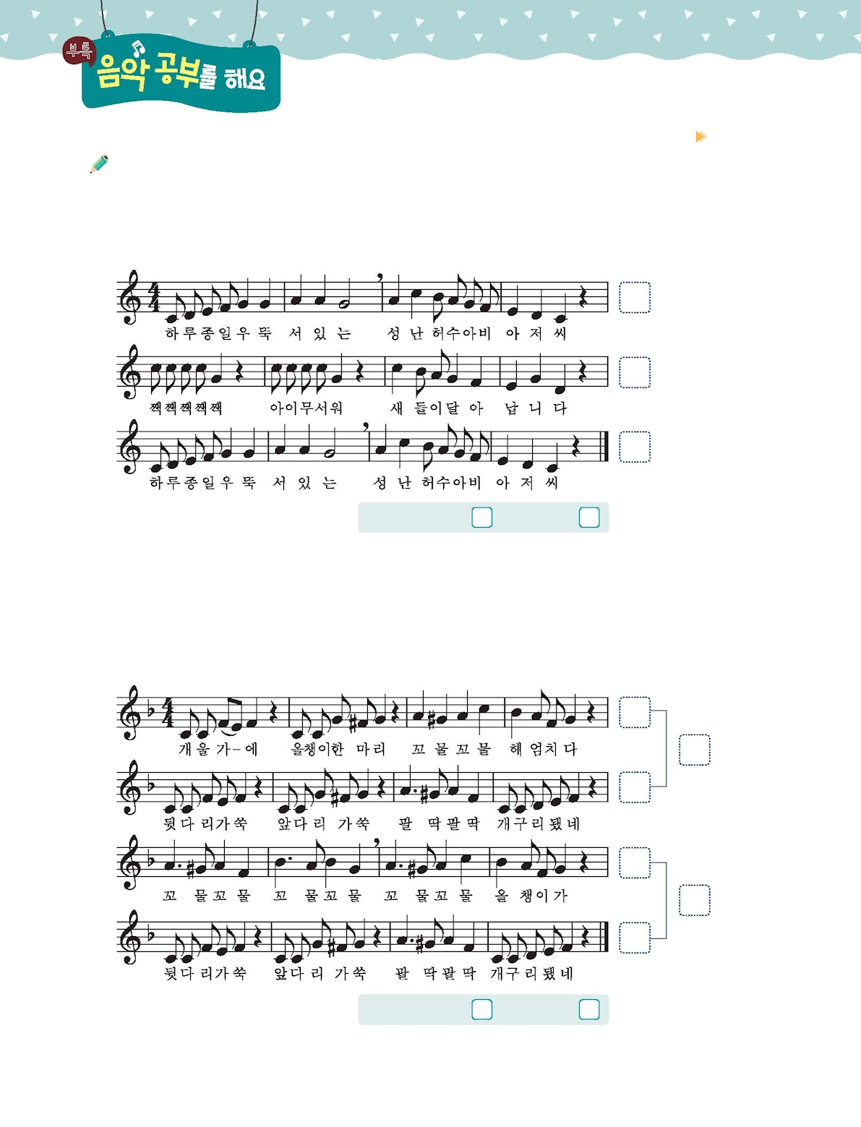Screen dimensions: 861x1127
Task: Click the 4/4 time signature of the first song
Action: [x=154, y=297]
